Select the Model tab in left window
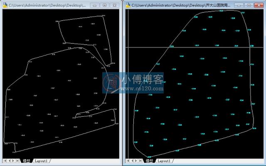This screenshot has height=166, width=266. coord(26,161)
